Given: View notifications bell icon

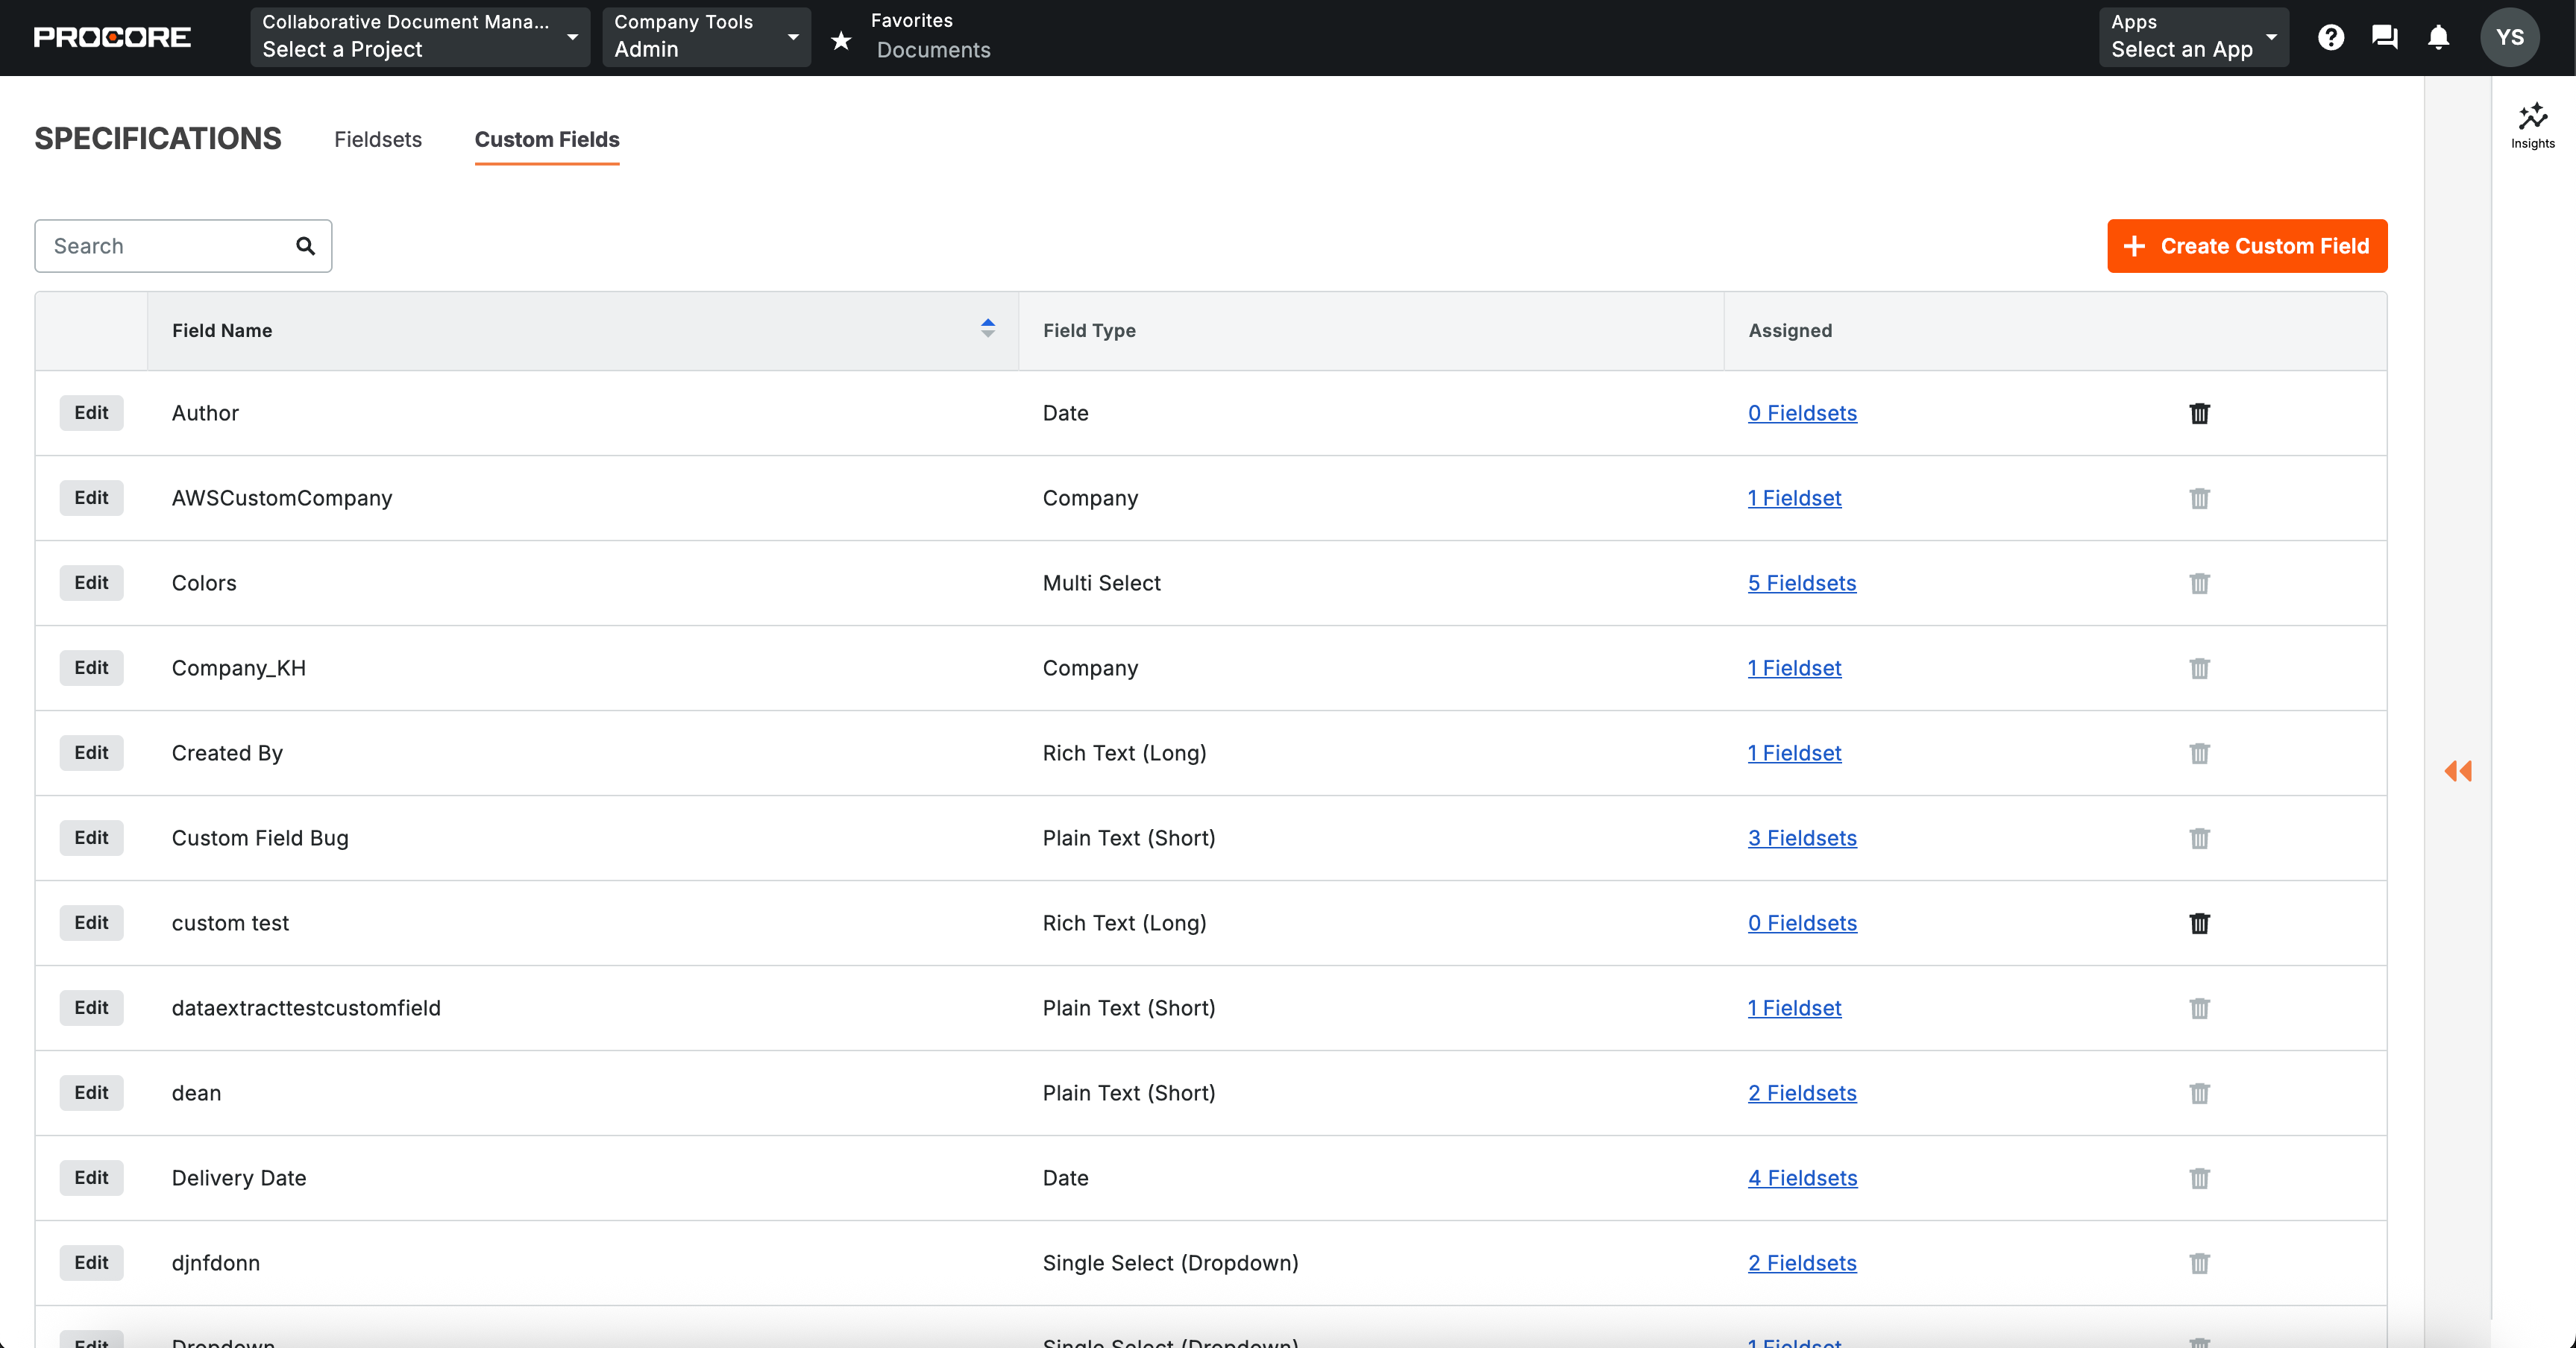Looking at the screenshot, I should click(2438, 37).
